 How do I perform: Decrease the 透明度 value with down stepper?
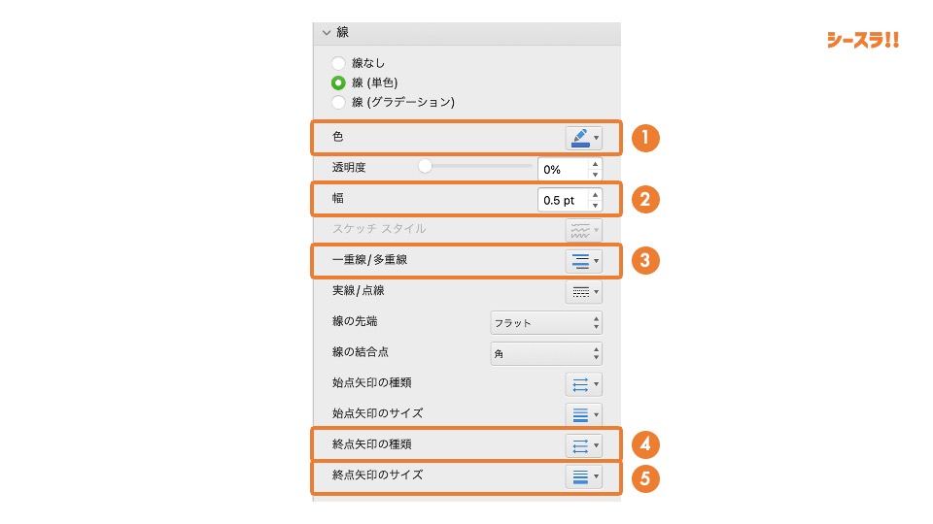595,175
